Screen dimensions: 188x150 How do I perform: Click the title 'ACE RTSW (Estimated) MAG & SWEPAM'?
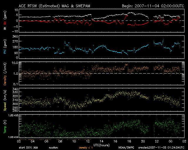(x=54, y=6)
